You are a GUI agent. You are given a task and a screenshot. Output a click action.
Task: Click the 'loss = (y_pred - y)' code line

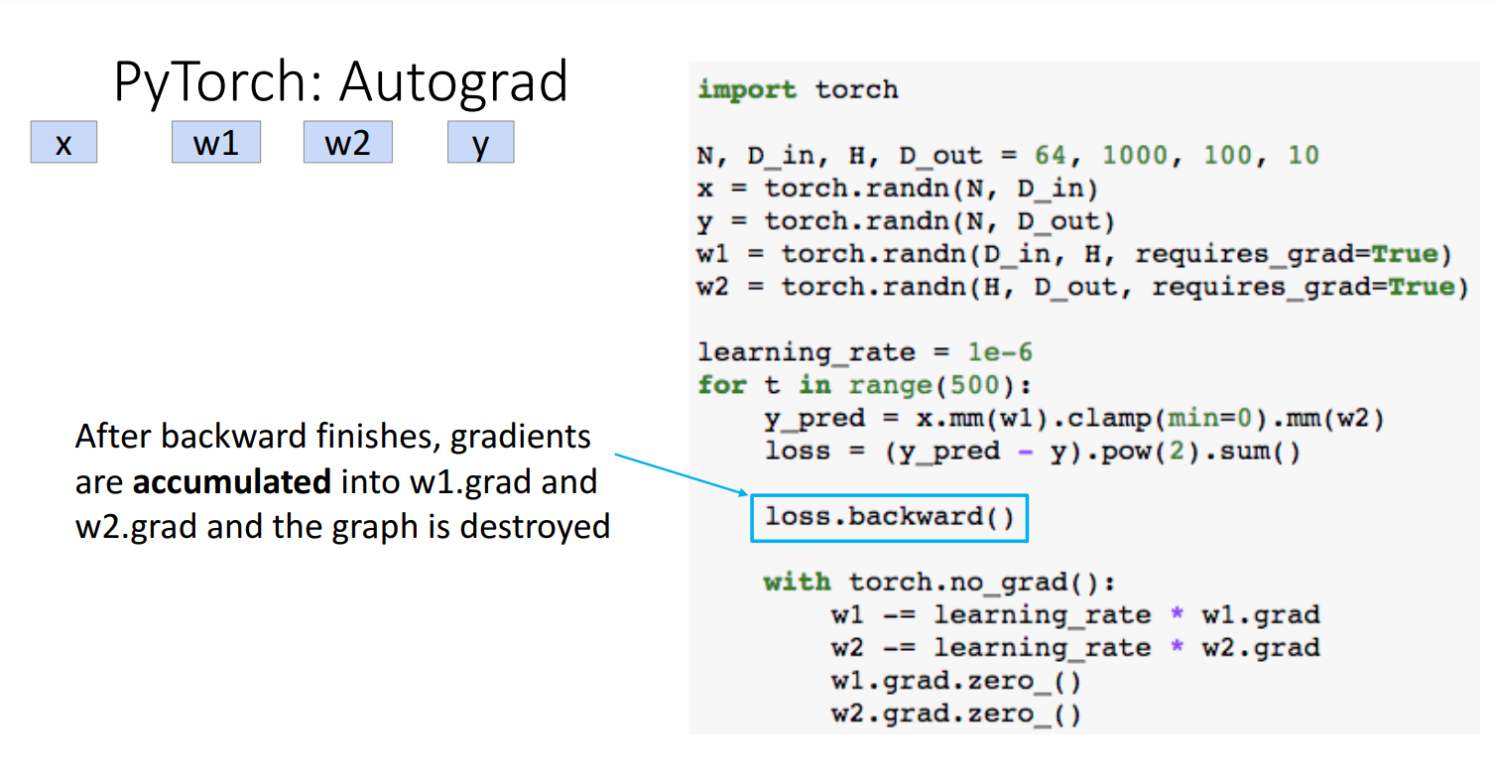(1032, 451)
